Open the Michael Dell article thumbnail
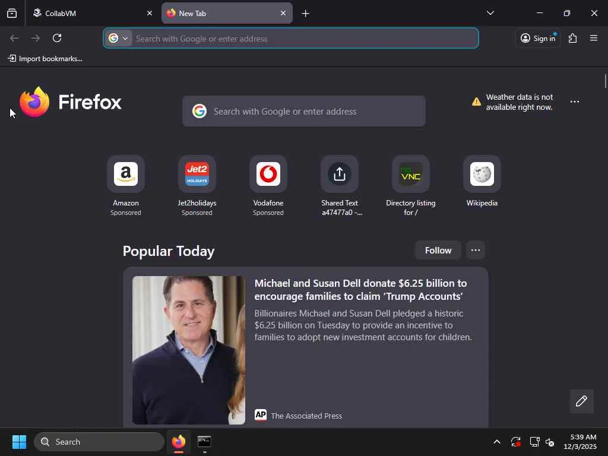Viewport: 608px width, 456px height. pyautogui.click(x=188, y=350)
